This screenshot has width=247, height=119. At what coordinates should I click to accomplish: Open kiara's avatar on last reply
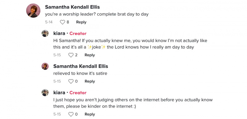[x=45, y=93]
